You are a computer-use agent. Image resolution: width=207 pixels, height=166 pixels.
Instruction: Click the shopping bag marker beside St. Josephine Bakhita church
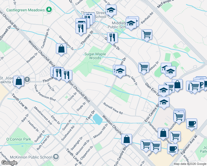pos(19,82)
